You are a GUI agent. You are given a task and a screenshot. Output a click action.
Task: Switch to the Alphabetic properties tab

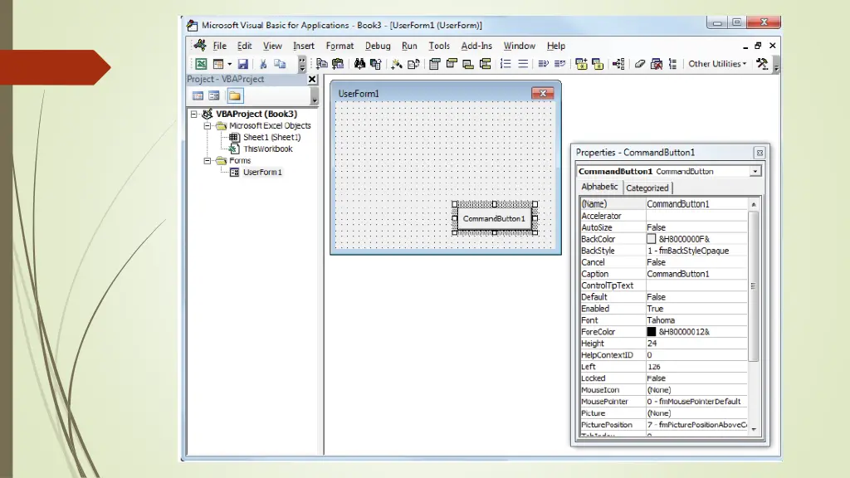tap(599, 187)
